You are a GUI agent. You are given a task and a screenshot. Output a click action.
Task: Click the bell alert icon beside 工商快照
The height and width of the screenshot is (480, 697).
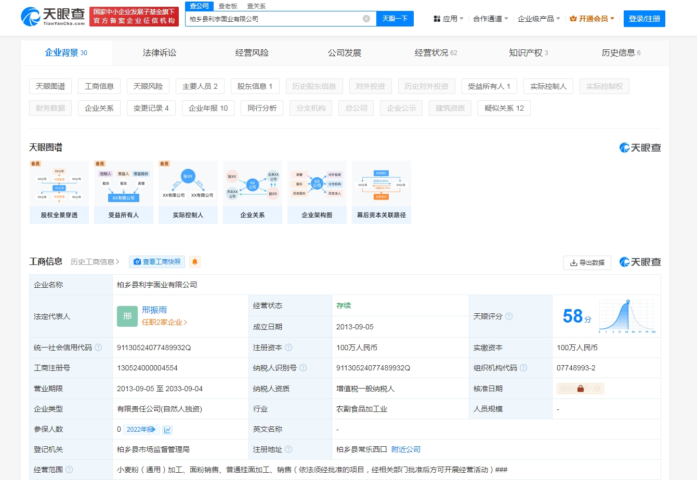click(195, 262)
